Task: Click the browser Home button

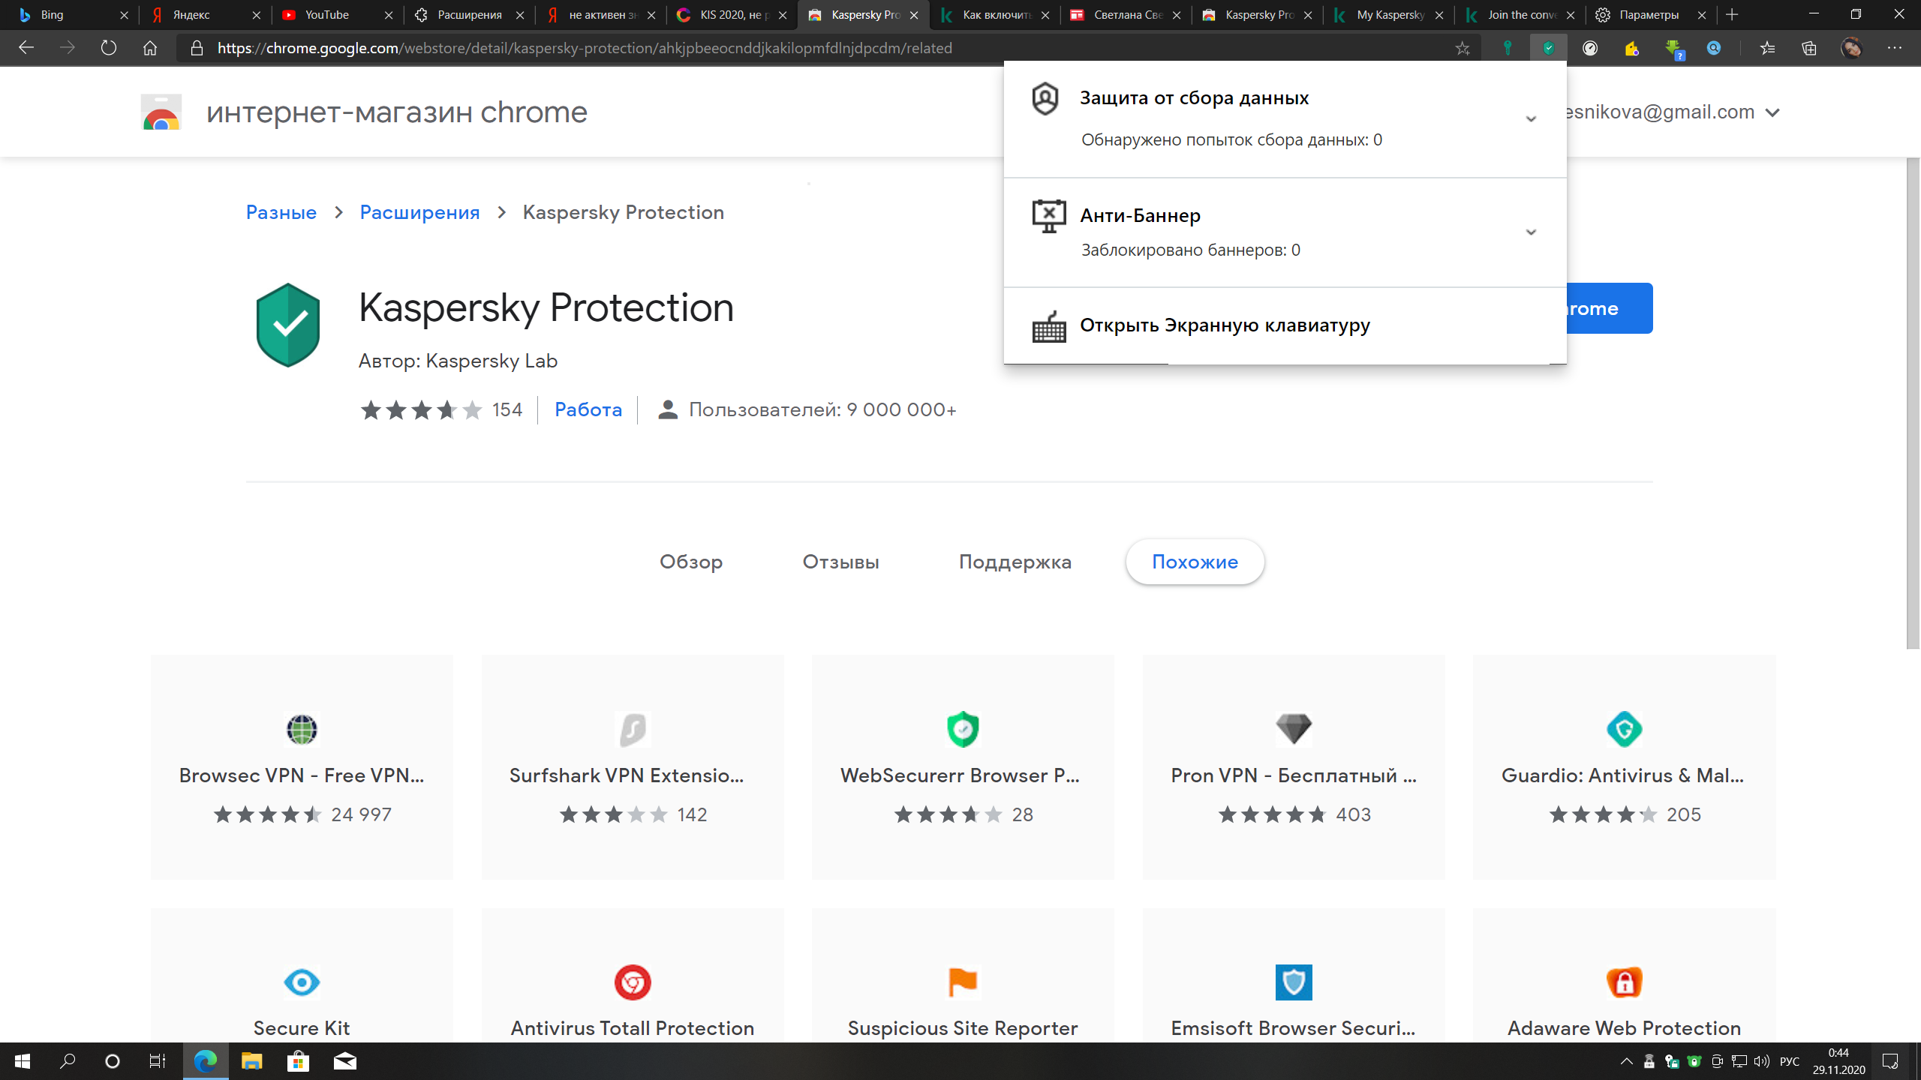Action: (150, 49)
